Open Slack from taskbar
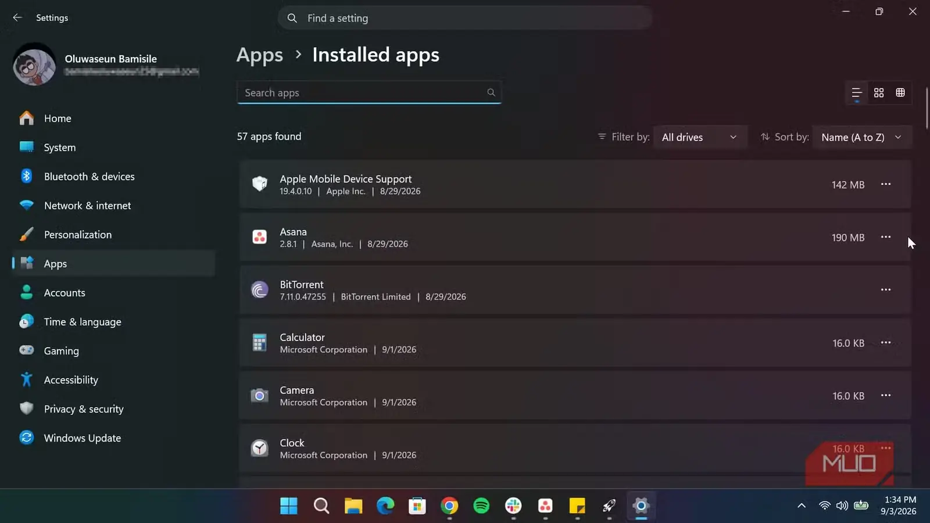This screenshot has height=523, width=930. 513,506
